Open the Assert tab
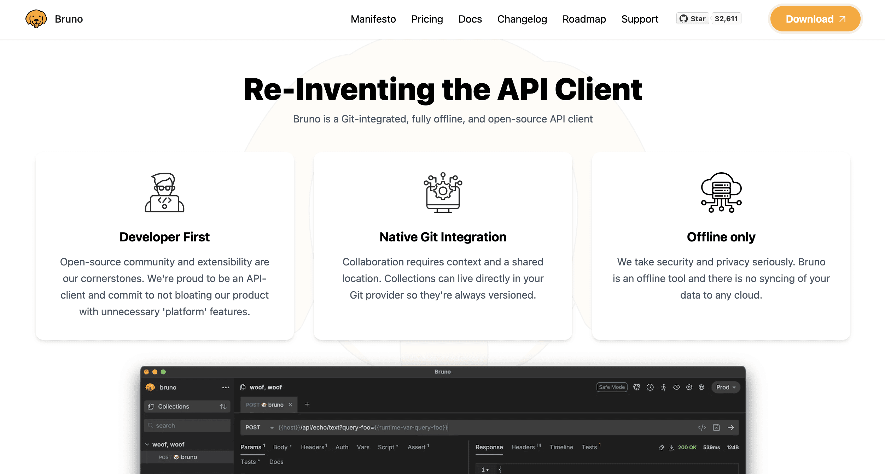 pyautogui.click(x=418, y=447)
